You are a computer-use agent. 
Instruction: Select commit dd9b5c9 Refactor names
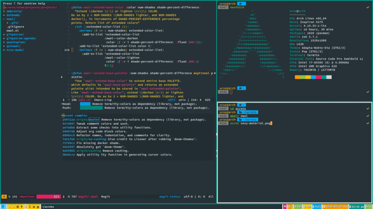(x=116, y=135)
